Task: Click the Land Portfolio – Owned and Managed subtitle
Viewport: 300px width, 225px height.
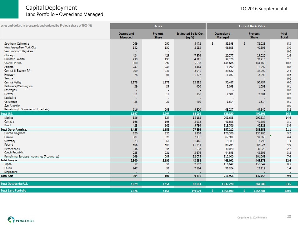Action: click(x=64, y=14)
